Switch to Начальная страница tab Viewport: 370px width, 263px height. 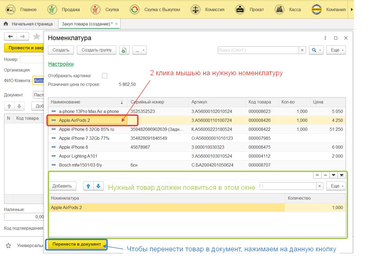coord(29,24)
